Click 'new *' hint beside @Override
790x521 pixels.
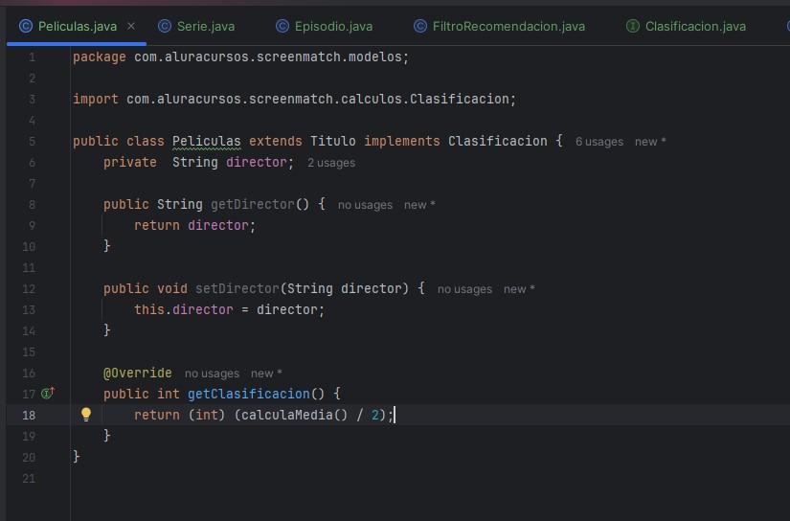[266, 374]
